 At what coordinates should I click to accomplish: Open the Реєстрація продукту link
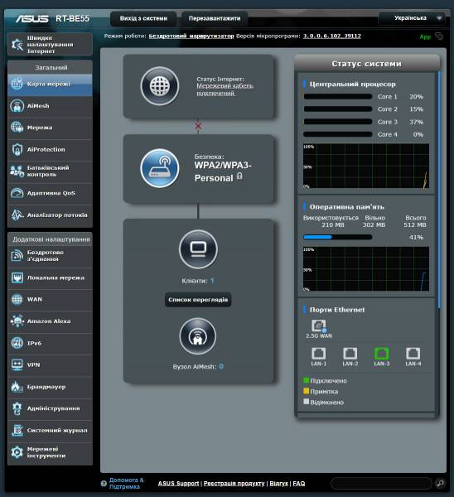pos(234,484)
